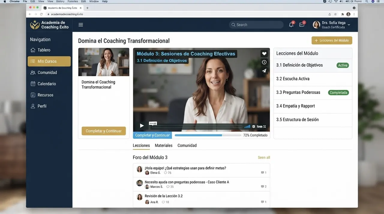Share the video with the paper-plane icon

264,71
